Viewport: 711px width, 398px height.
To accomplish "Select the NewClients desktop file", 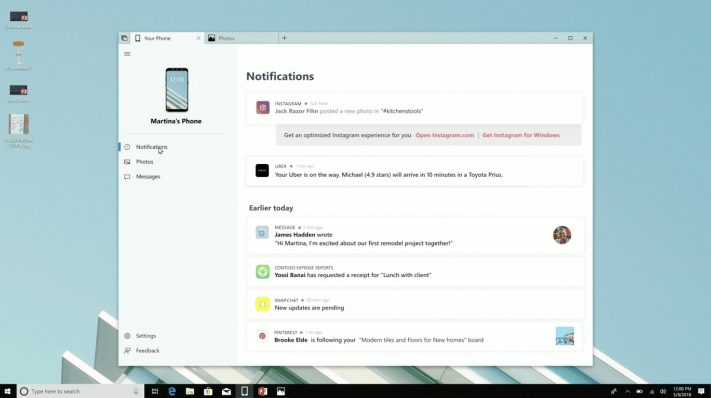I will point(18,93).
